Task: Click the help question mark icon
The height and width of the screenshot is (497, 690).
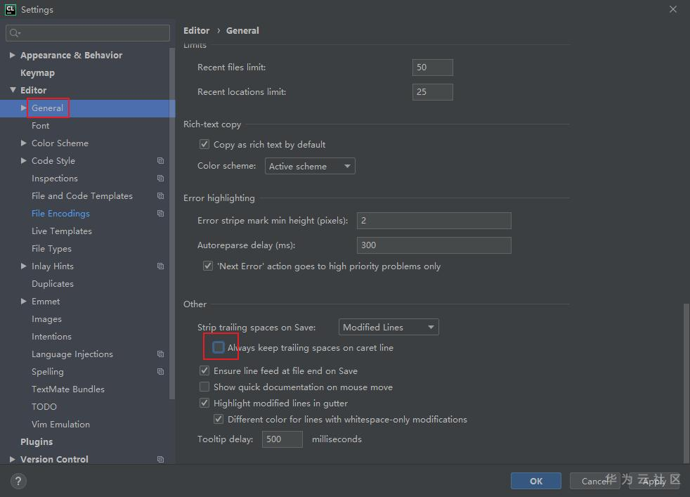Action: pyautogui.click(x=19, y=481)
